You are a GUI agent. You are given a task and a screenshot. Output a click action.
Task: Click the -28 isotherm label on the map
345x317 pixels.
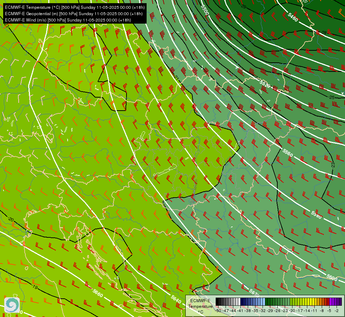(x=324, y=33)
